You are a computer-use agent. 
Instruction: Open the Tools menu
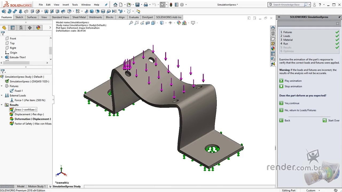point(75,5)
